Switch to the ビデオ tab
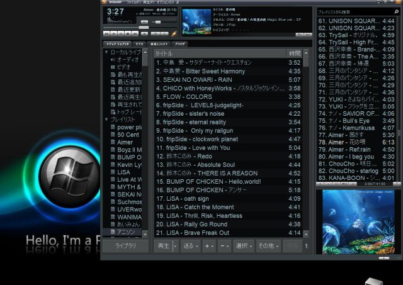 [x=139, y=44]
